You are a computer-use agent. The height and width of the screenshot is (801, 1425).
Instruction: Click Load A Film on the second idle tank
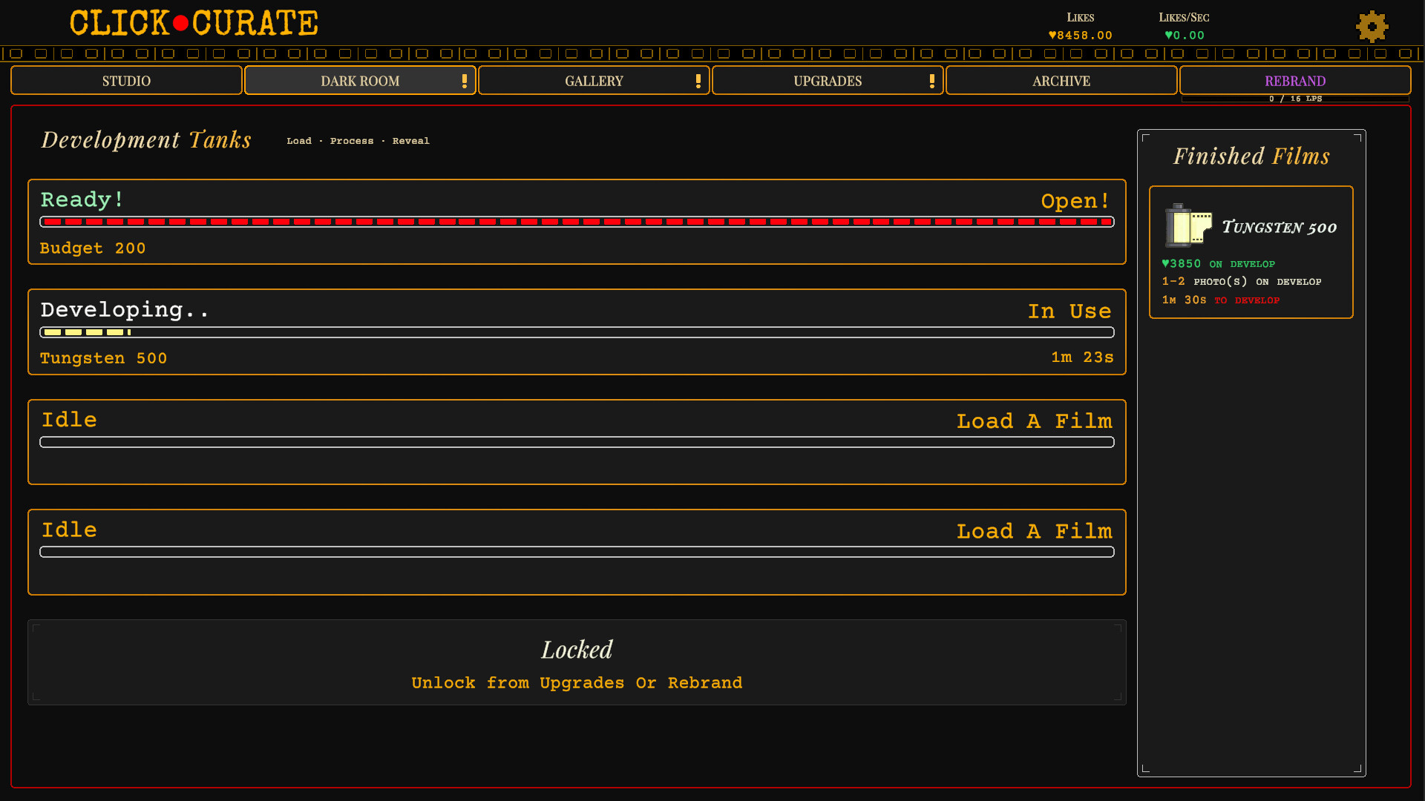coord(1034,531)
